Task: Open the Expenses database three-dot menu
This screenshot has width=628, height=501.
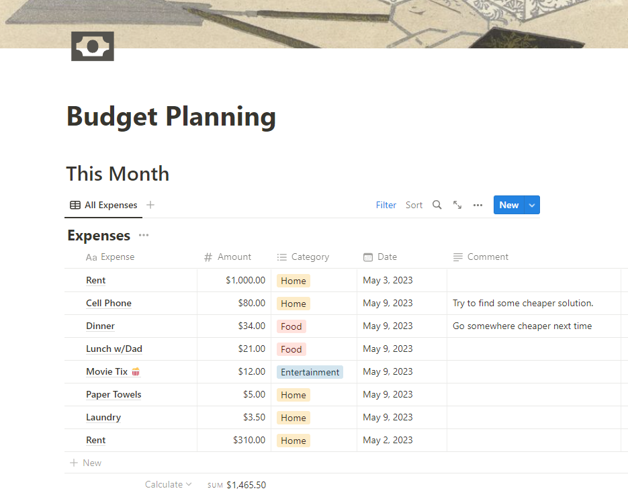Action: coord(144,236)
